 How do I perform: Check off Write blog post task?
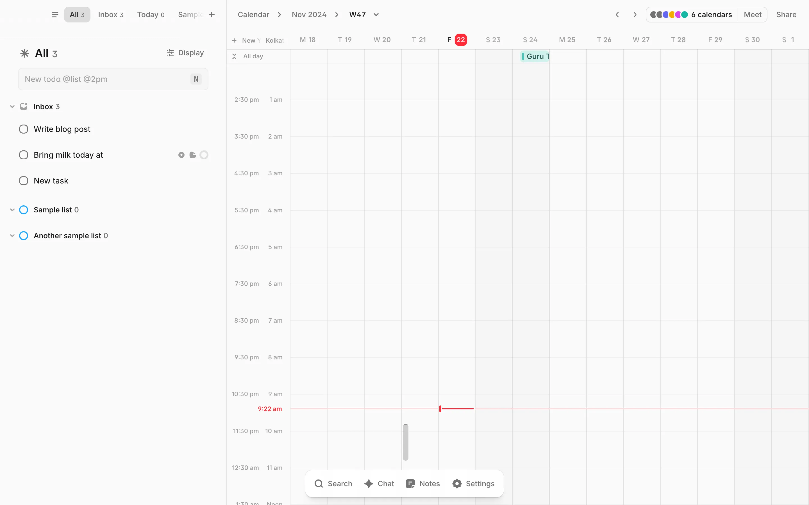tap(24, 129)
